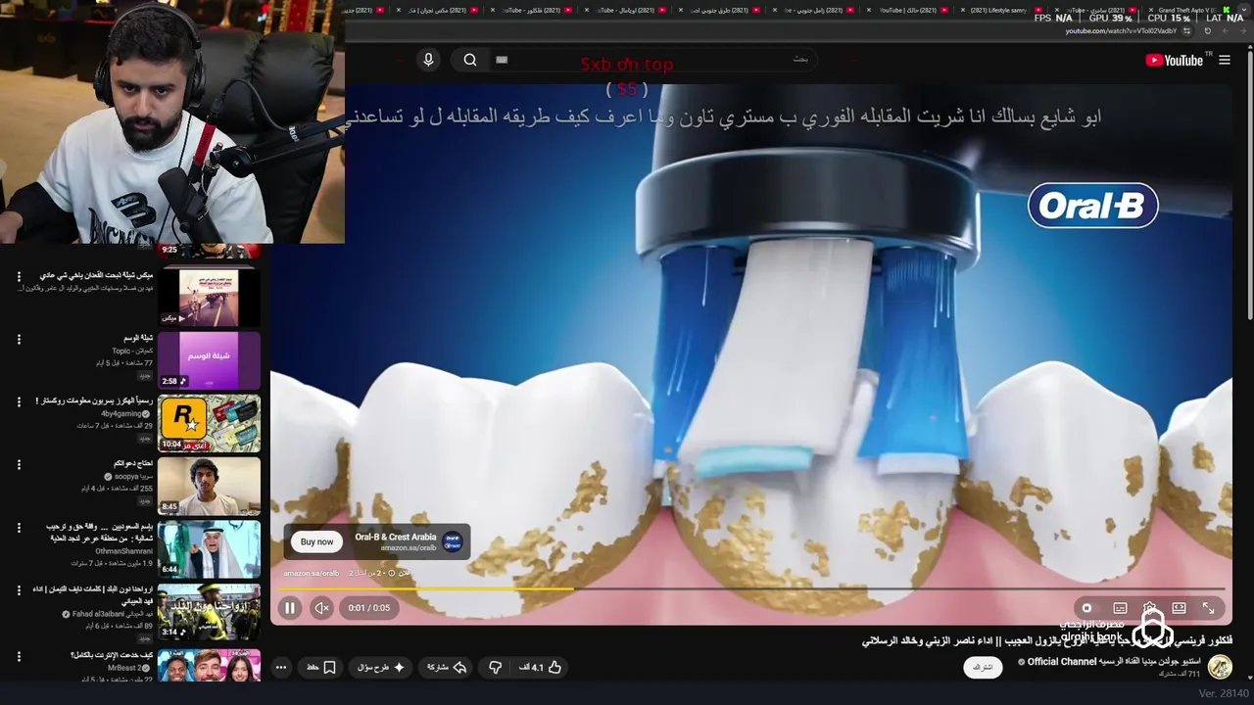Image resolution: width=1254 pixels, height=705 pixels.
Task: Start voice search with the microphone icon
Action: [428, 60]
